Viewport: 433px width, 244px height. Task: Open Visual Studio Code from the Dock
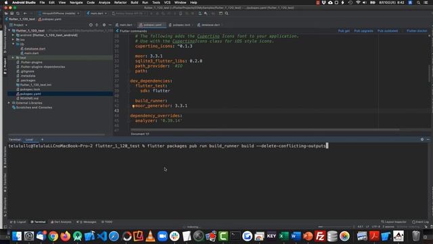(102, 237)
